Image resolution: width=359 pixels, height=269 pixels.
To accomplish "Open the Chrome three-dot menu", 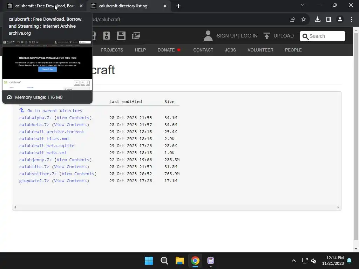I will point(351,20).
